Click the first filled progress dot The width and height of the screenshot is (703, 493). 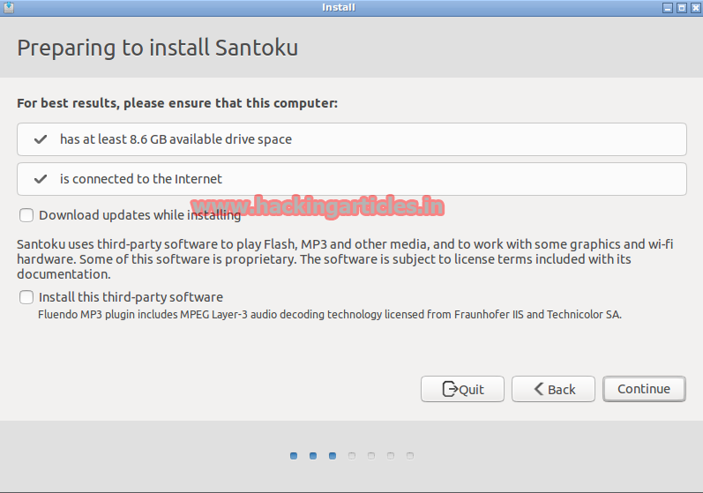click(294, 456)
